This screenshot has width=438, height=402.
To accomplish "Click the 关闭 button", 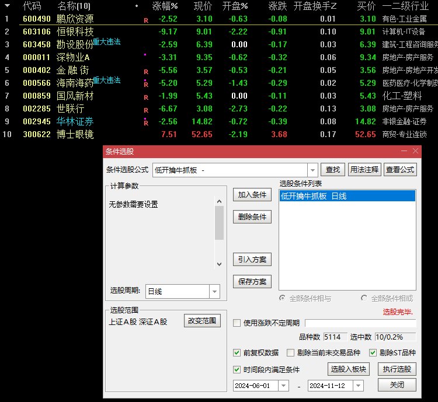I will (397, 384).
